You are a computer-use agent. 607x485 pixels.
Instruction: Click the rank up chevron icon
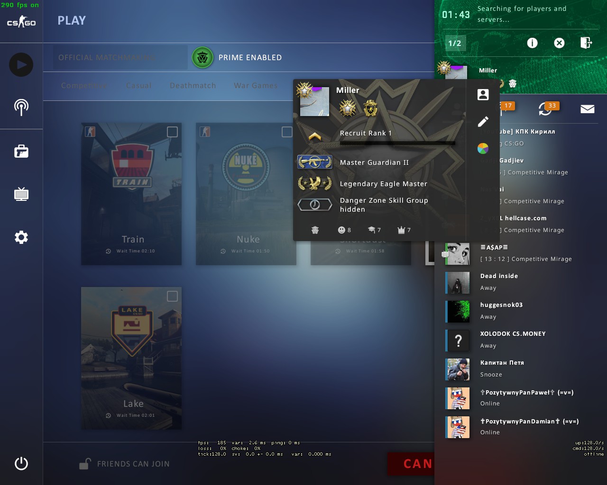point(315,137)
